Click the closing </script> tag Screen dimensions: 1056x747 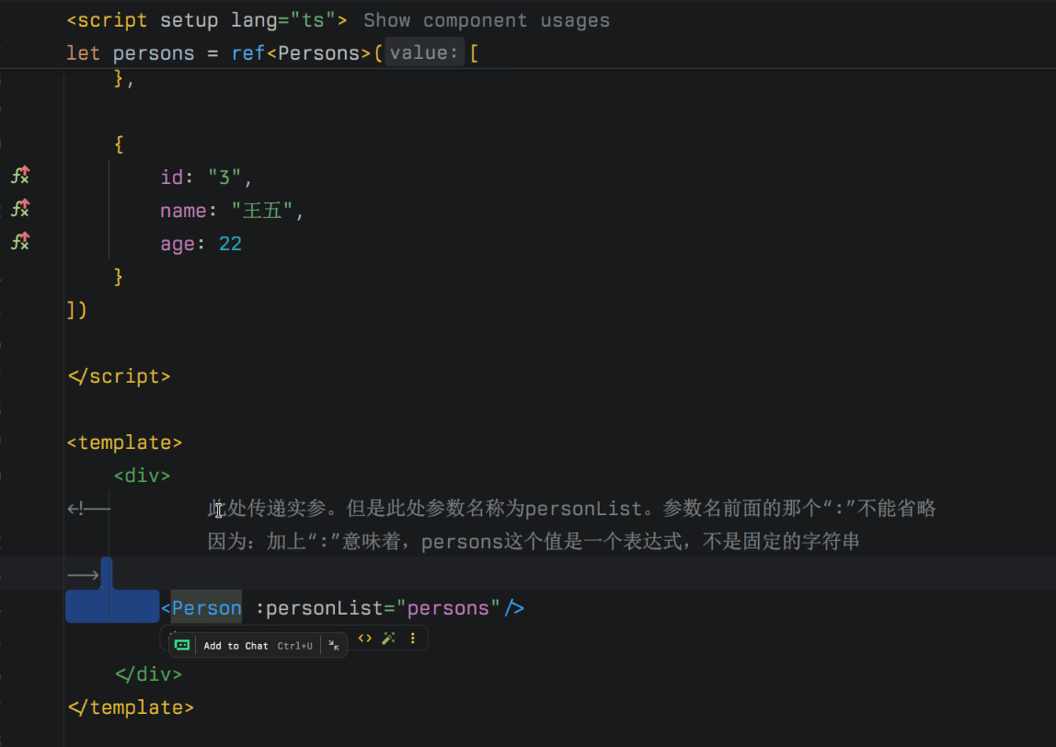(x=120, y=376)
